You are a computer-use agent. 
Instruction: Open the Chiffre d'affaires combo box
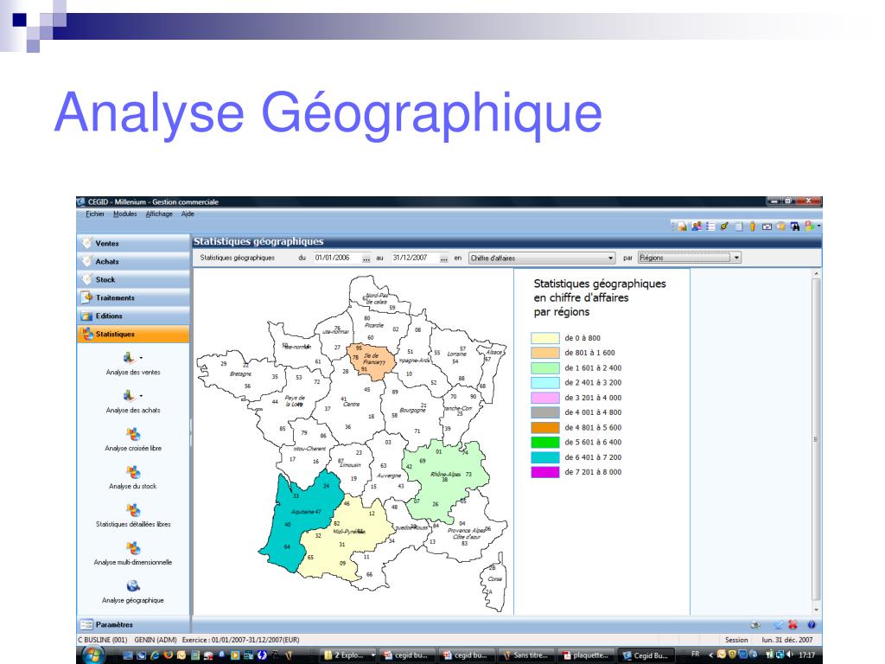point(542,258)
